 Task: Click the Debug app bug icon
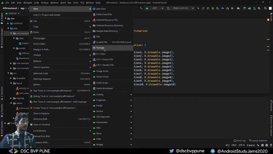pyautogui.click(x=213, y=9)
